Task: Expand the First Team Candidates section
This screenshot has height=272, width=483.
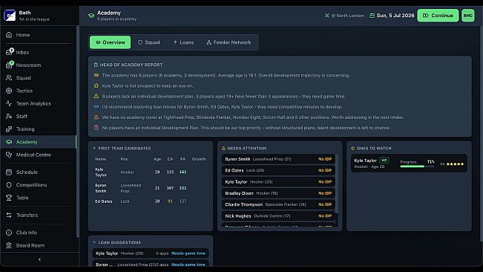Action: pos(94,149)
